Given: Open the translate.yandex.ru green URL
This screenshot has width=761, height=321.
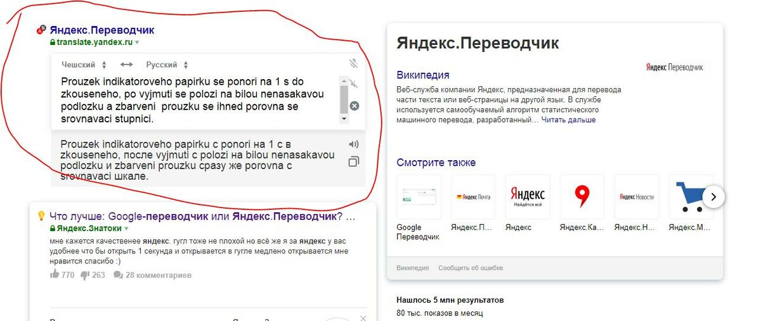Looking at the screenshot, I should [94, 42].
